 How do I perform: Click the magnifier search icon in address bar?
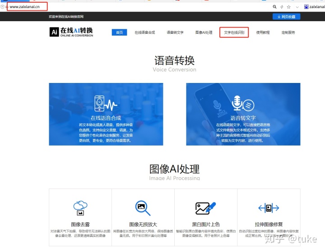pyautogui.click(x=274, y=7)
